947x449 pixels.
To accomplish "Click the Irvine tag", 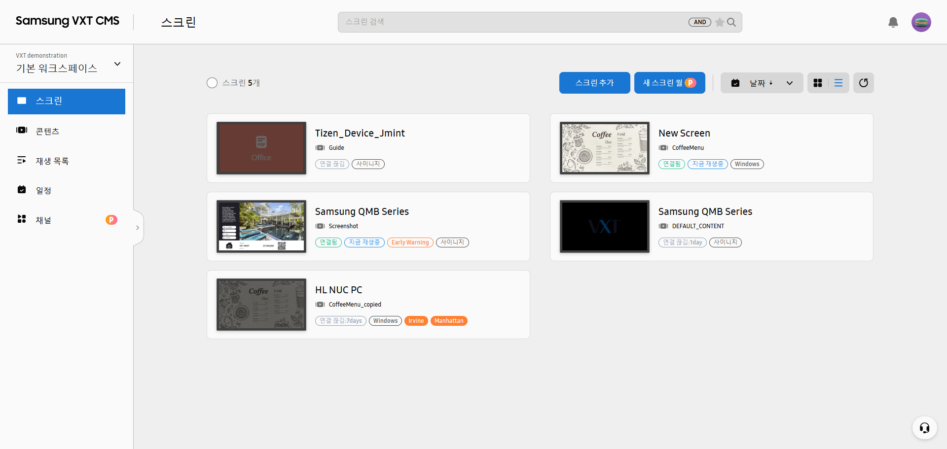I will [x=416, y=321].
